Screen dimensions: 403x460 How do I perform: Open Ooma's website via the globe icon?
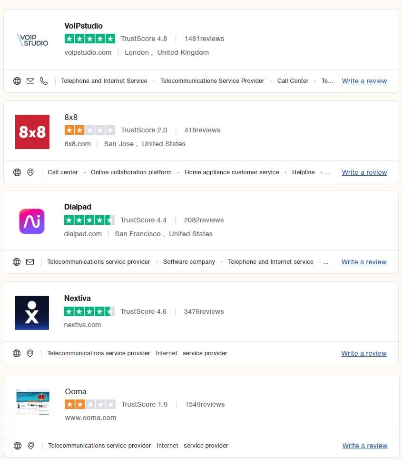pyautogui.click(x=18, y=446)
